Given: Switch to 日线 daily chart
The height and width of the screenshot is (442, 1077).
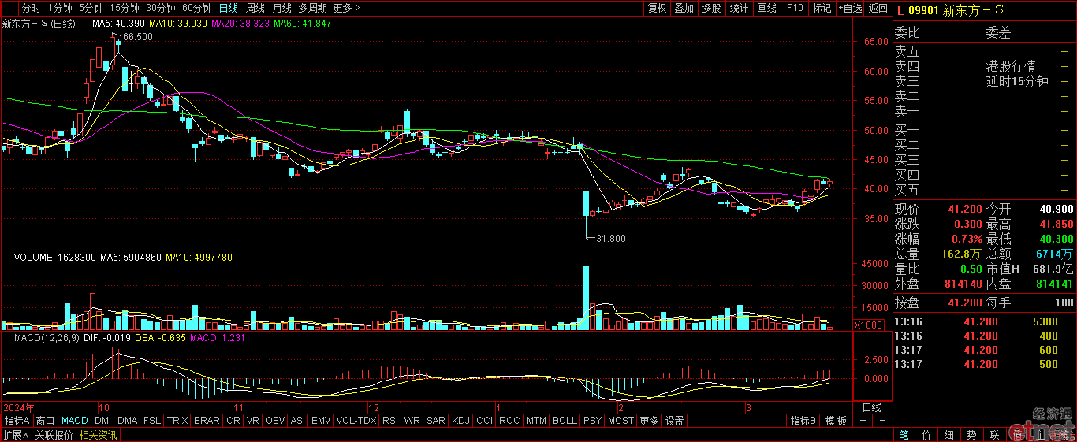Looking at the screenshot, I should click(x=228, y=8).
